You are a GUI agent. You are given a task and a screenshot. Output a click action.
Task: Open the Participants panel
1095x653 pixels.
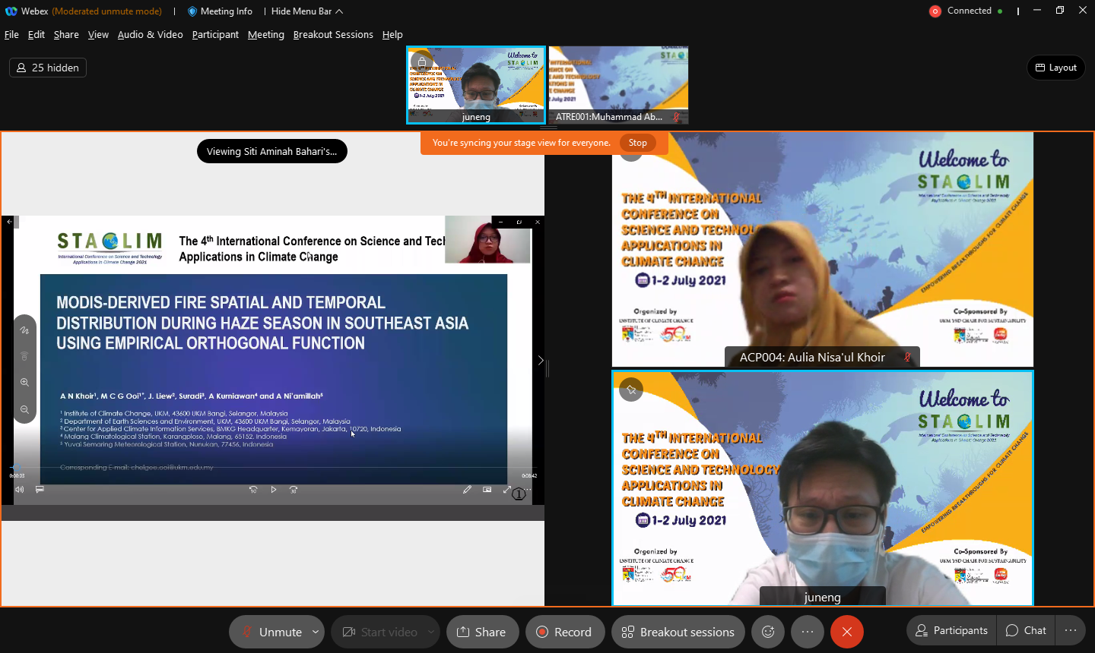coord(951,630)
